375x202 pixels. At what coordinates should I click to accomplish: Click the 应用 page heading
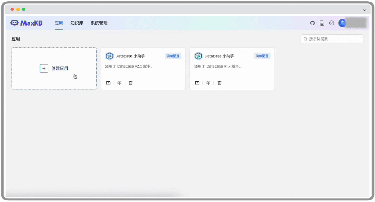16,39
